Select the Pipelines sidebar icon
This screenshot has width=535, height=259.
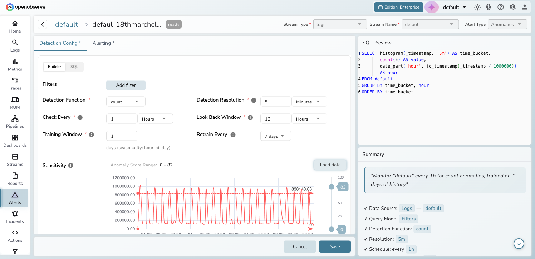click(x=15, y=121)
